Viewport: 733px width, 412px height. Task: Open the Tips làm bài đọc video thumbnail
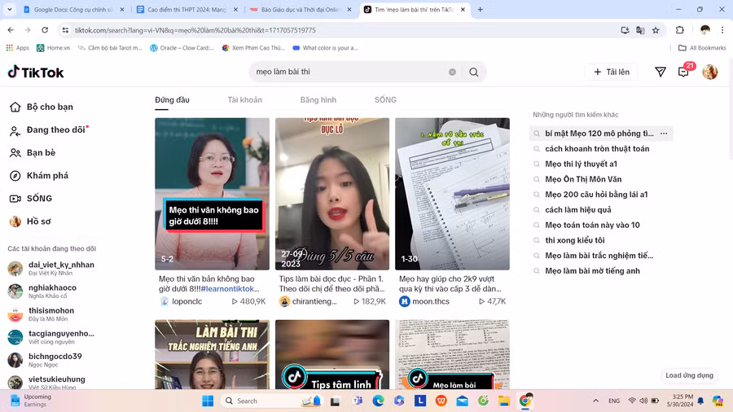(x=332, y=194)
